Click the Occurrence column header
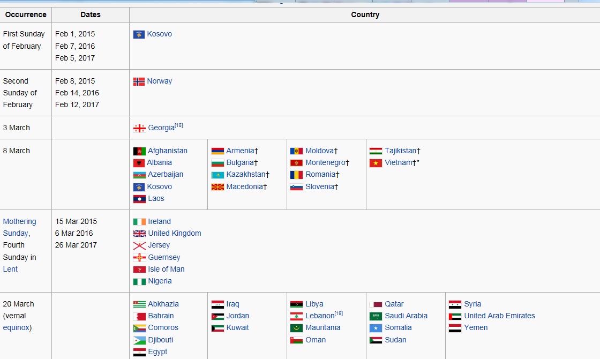Image resolution: width=600 pixels, height=359 pixels. click(26, 14)
